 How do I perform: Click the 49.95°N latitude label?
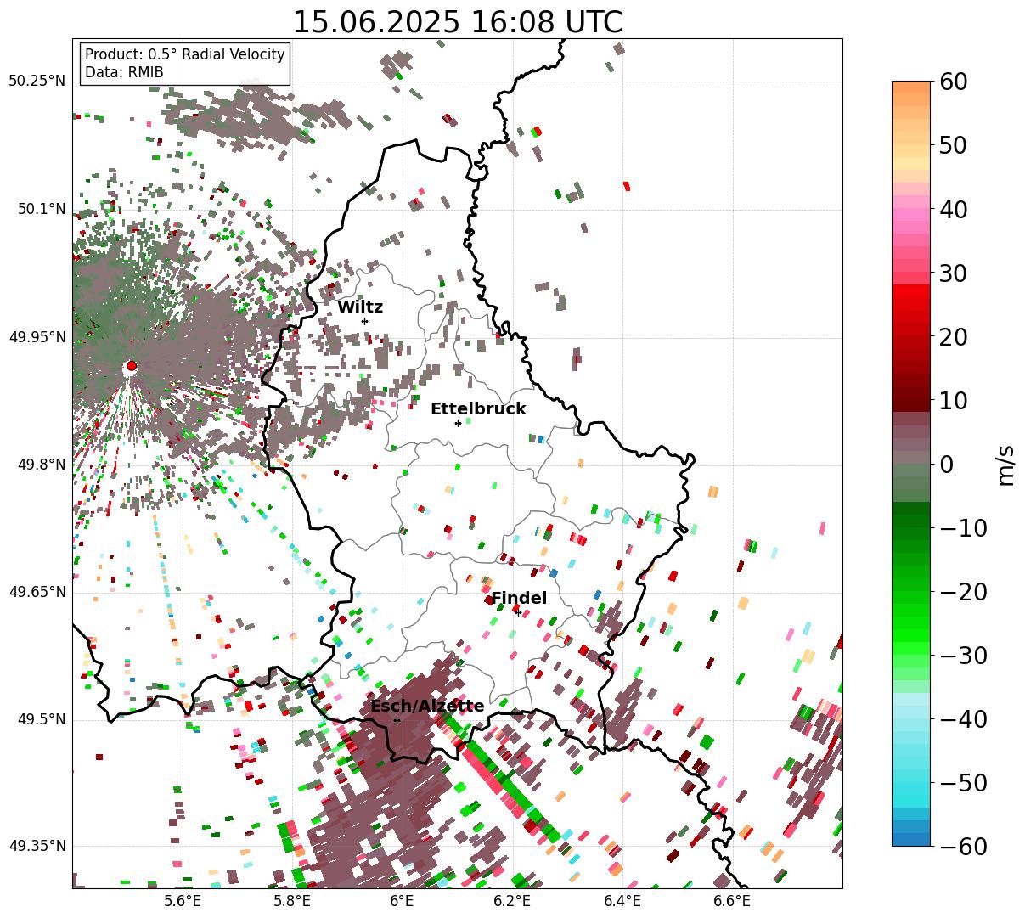coord(37,337)
